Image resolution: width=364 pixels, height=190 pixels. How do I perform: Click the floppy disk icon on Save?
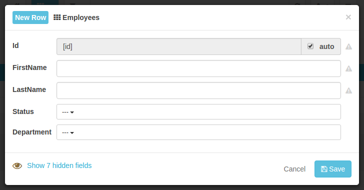[324, 169]
